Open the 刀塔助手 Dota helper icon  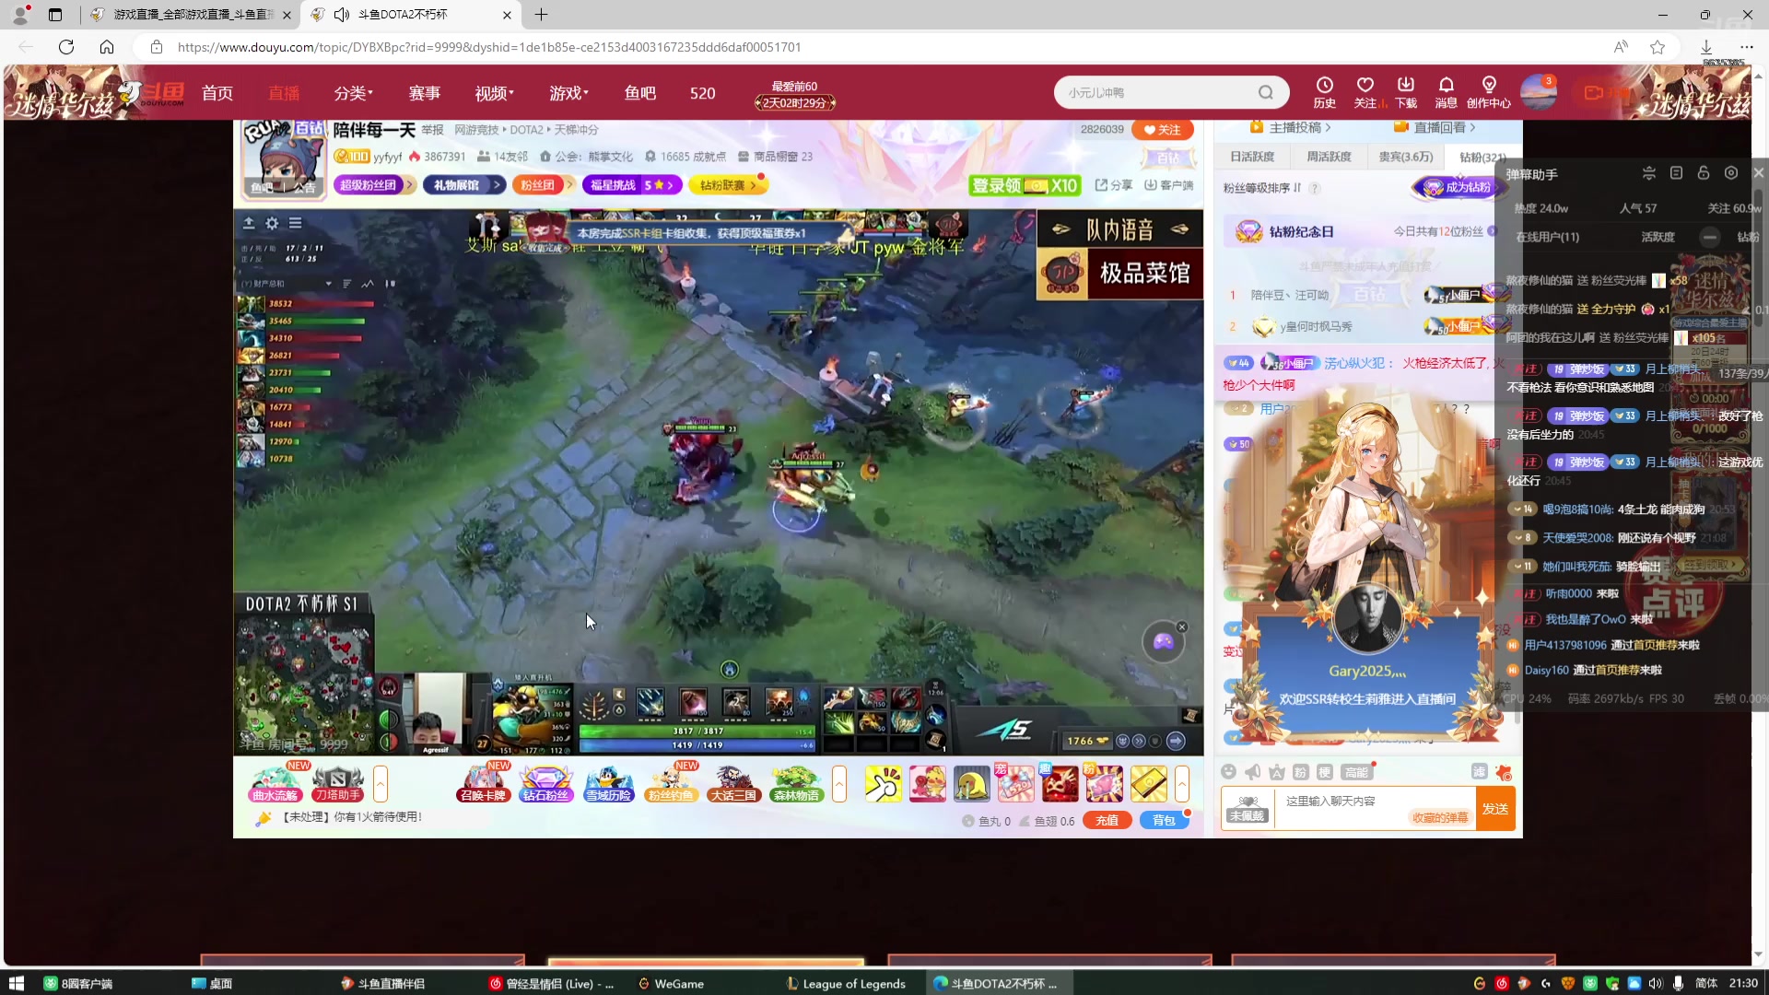pyautogui.click(x=338, y=784)
